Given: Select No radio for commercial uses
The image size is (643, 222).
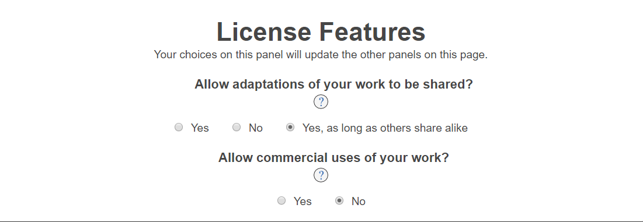Looking at the screenshot, I should point(339,200).
